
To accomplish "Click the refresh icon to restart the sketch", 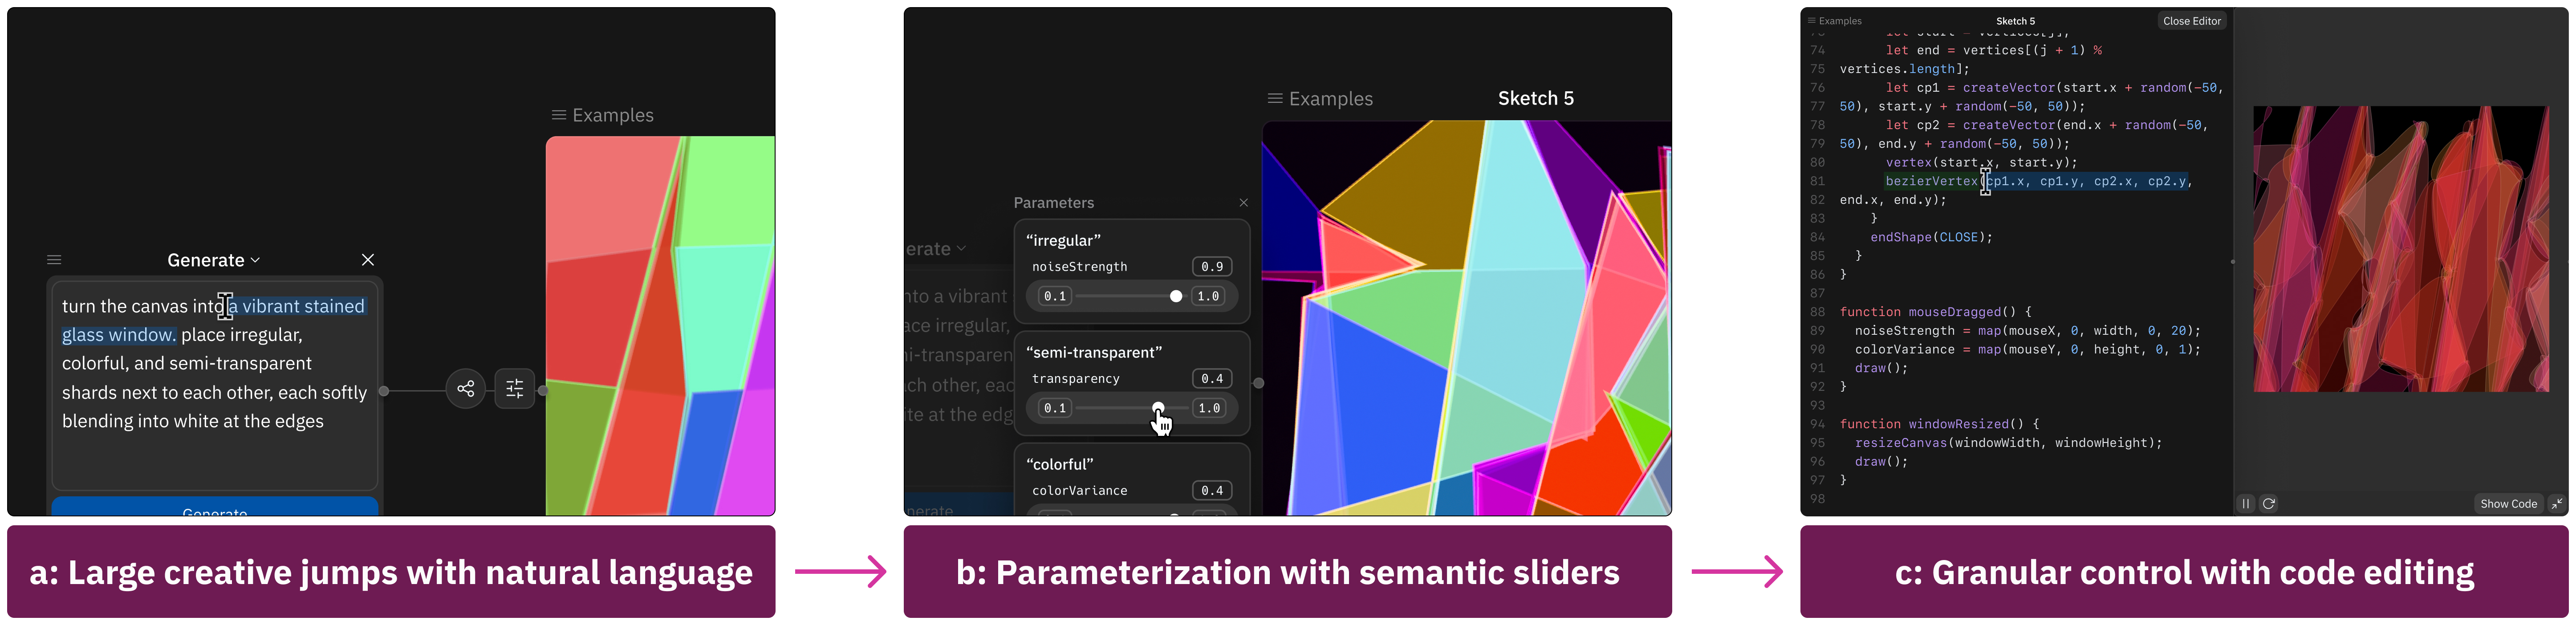I will 2269,504.
